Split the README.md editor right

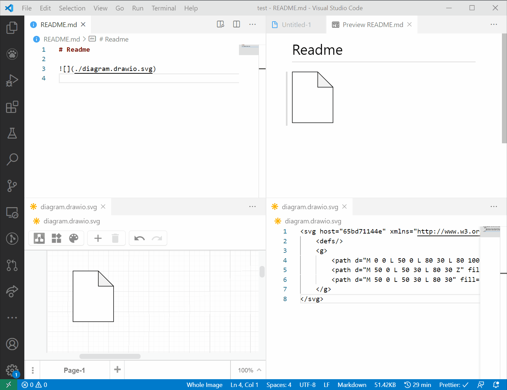(237, 24)
